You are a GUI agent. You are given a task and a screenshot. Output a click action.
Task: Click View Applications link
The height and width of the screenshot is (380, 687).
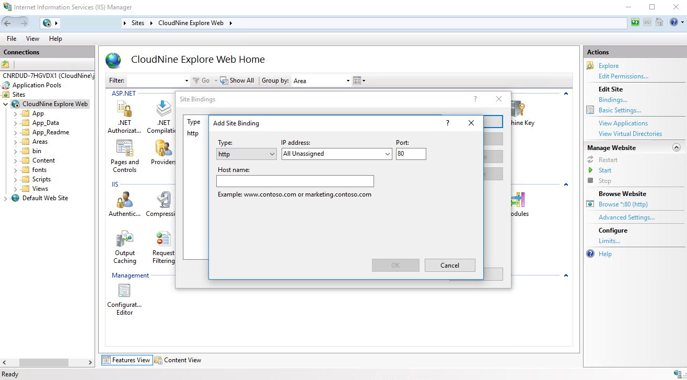click(623, 123)
